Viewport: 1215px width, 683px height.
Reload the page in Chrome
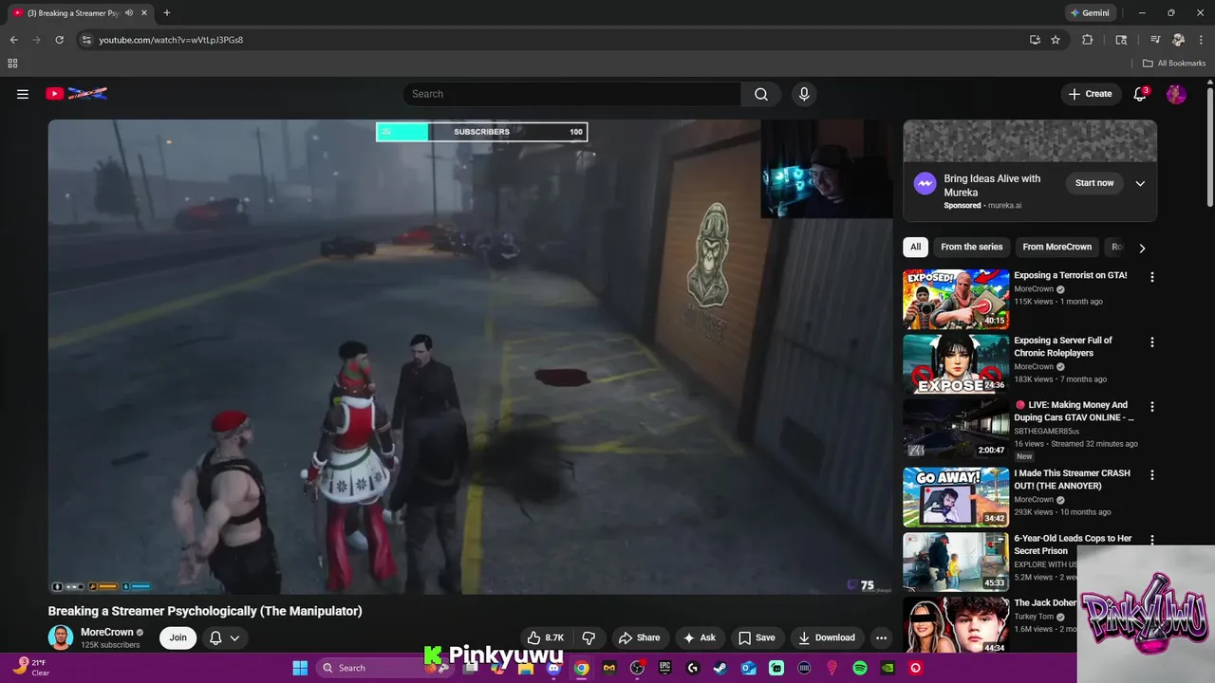pos(59,40)
